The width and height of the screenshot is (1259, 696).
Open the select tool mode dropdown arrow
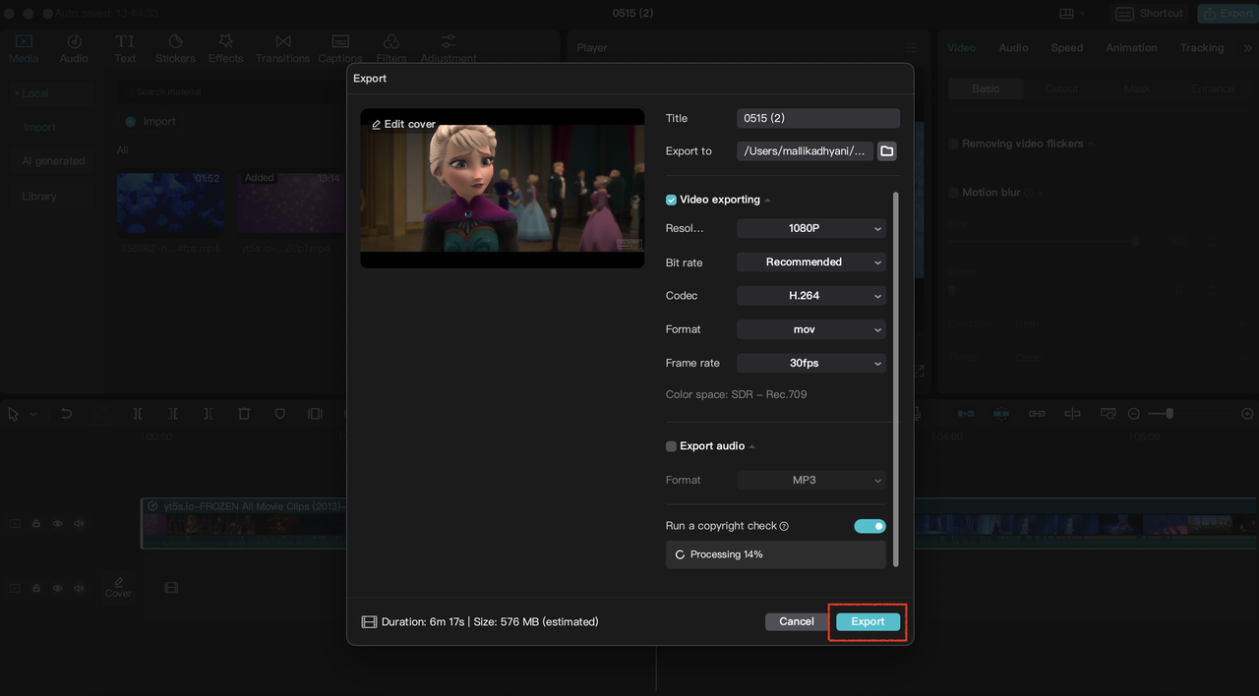point(33,415)
